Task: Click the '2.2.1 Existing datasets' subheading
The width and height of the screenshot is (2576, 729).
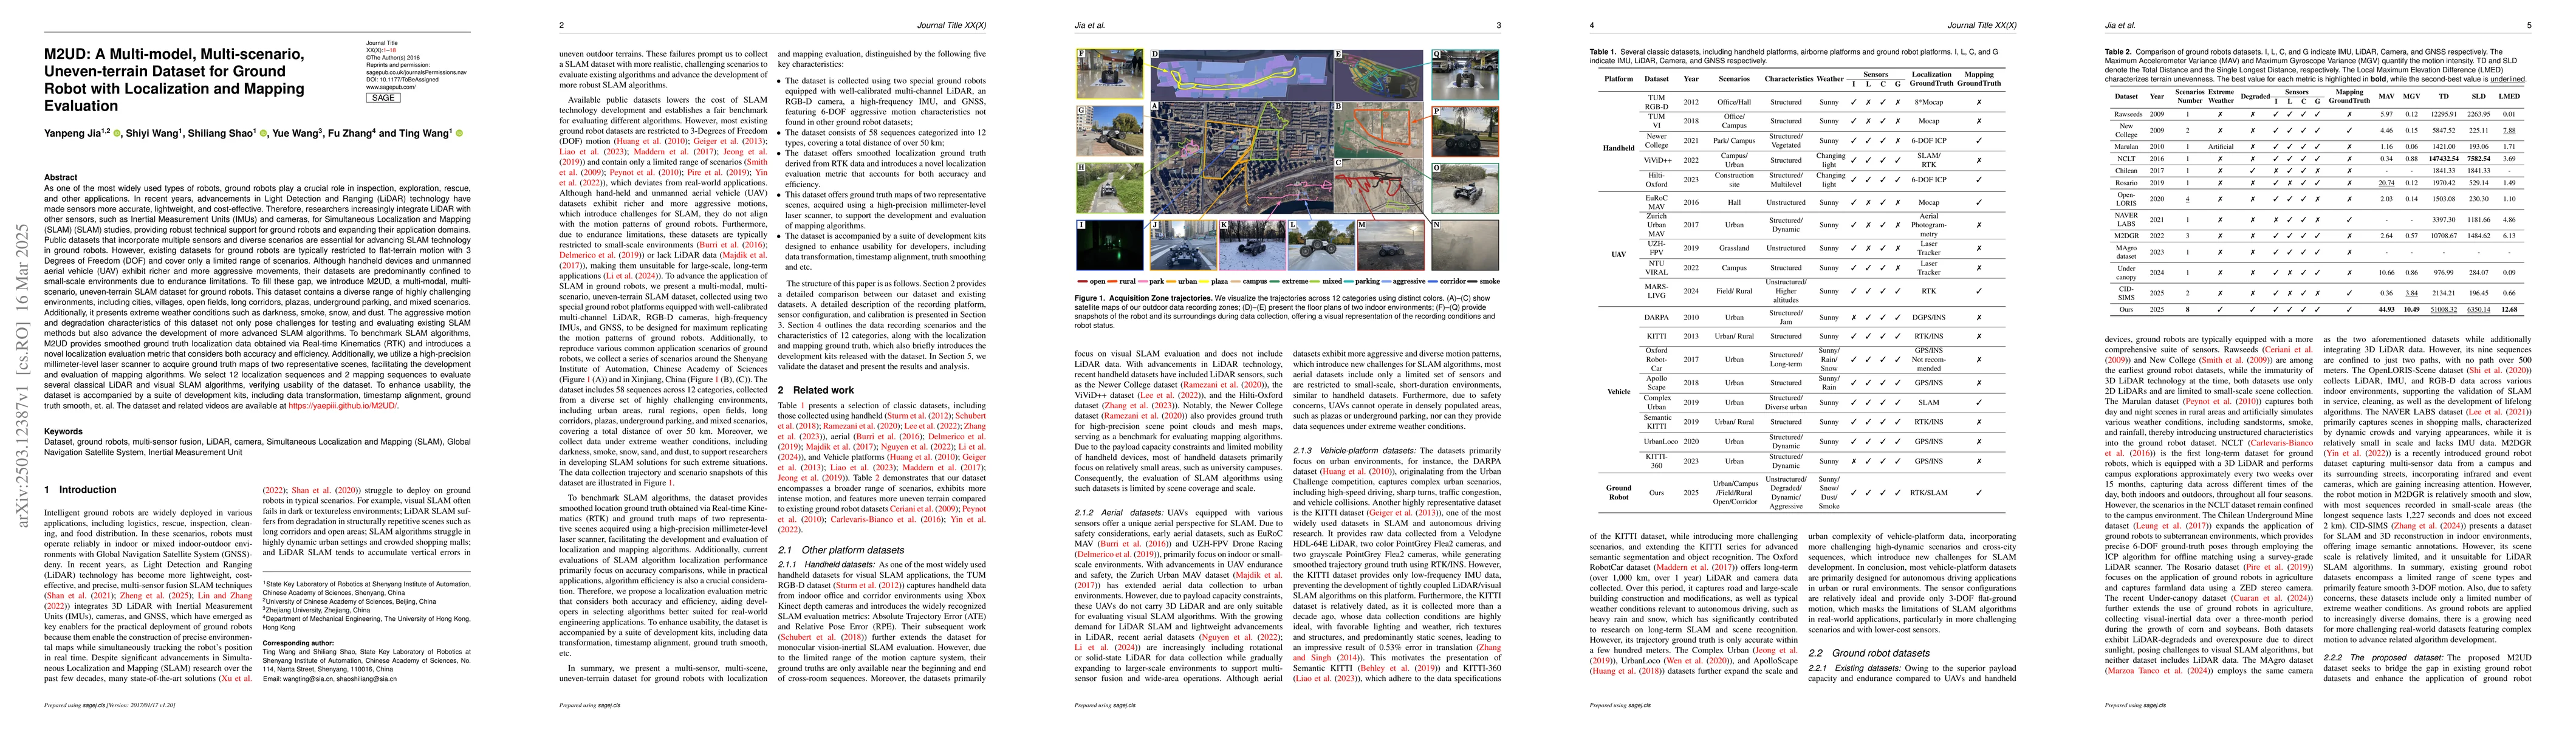Action: coord(1856,668)
